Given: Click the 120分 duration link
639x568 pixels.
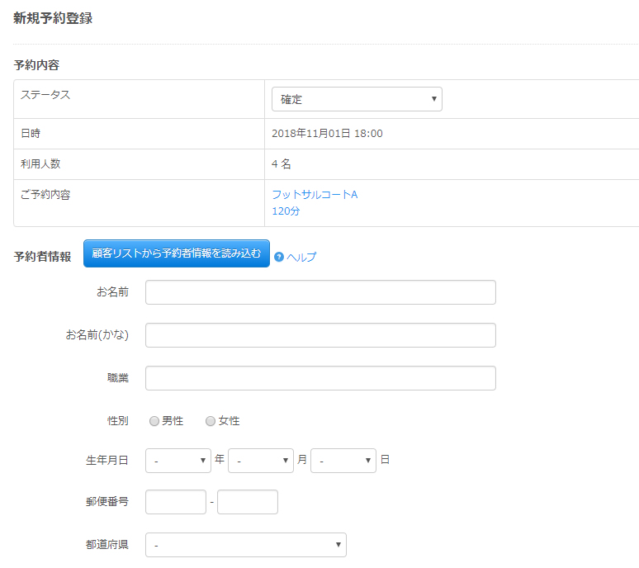Looking at the screenshot, I should tap(286, 211).
